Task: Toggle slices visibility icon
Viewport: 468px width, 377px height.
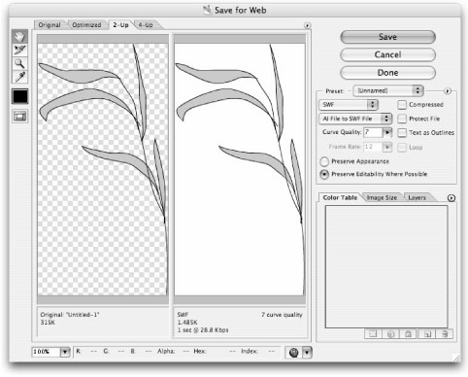Action: tap(19, 117)
